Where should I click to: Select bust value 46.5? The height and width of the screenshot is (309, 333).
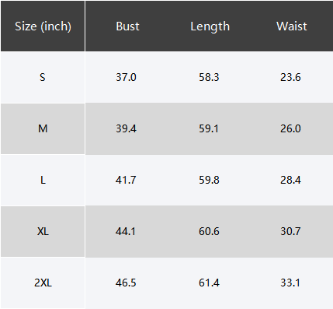coord(126,283)
